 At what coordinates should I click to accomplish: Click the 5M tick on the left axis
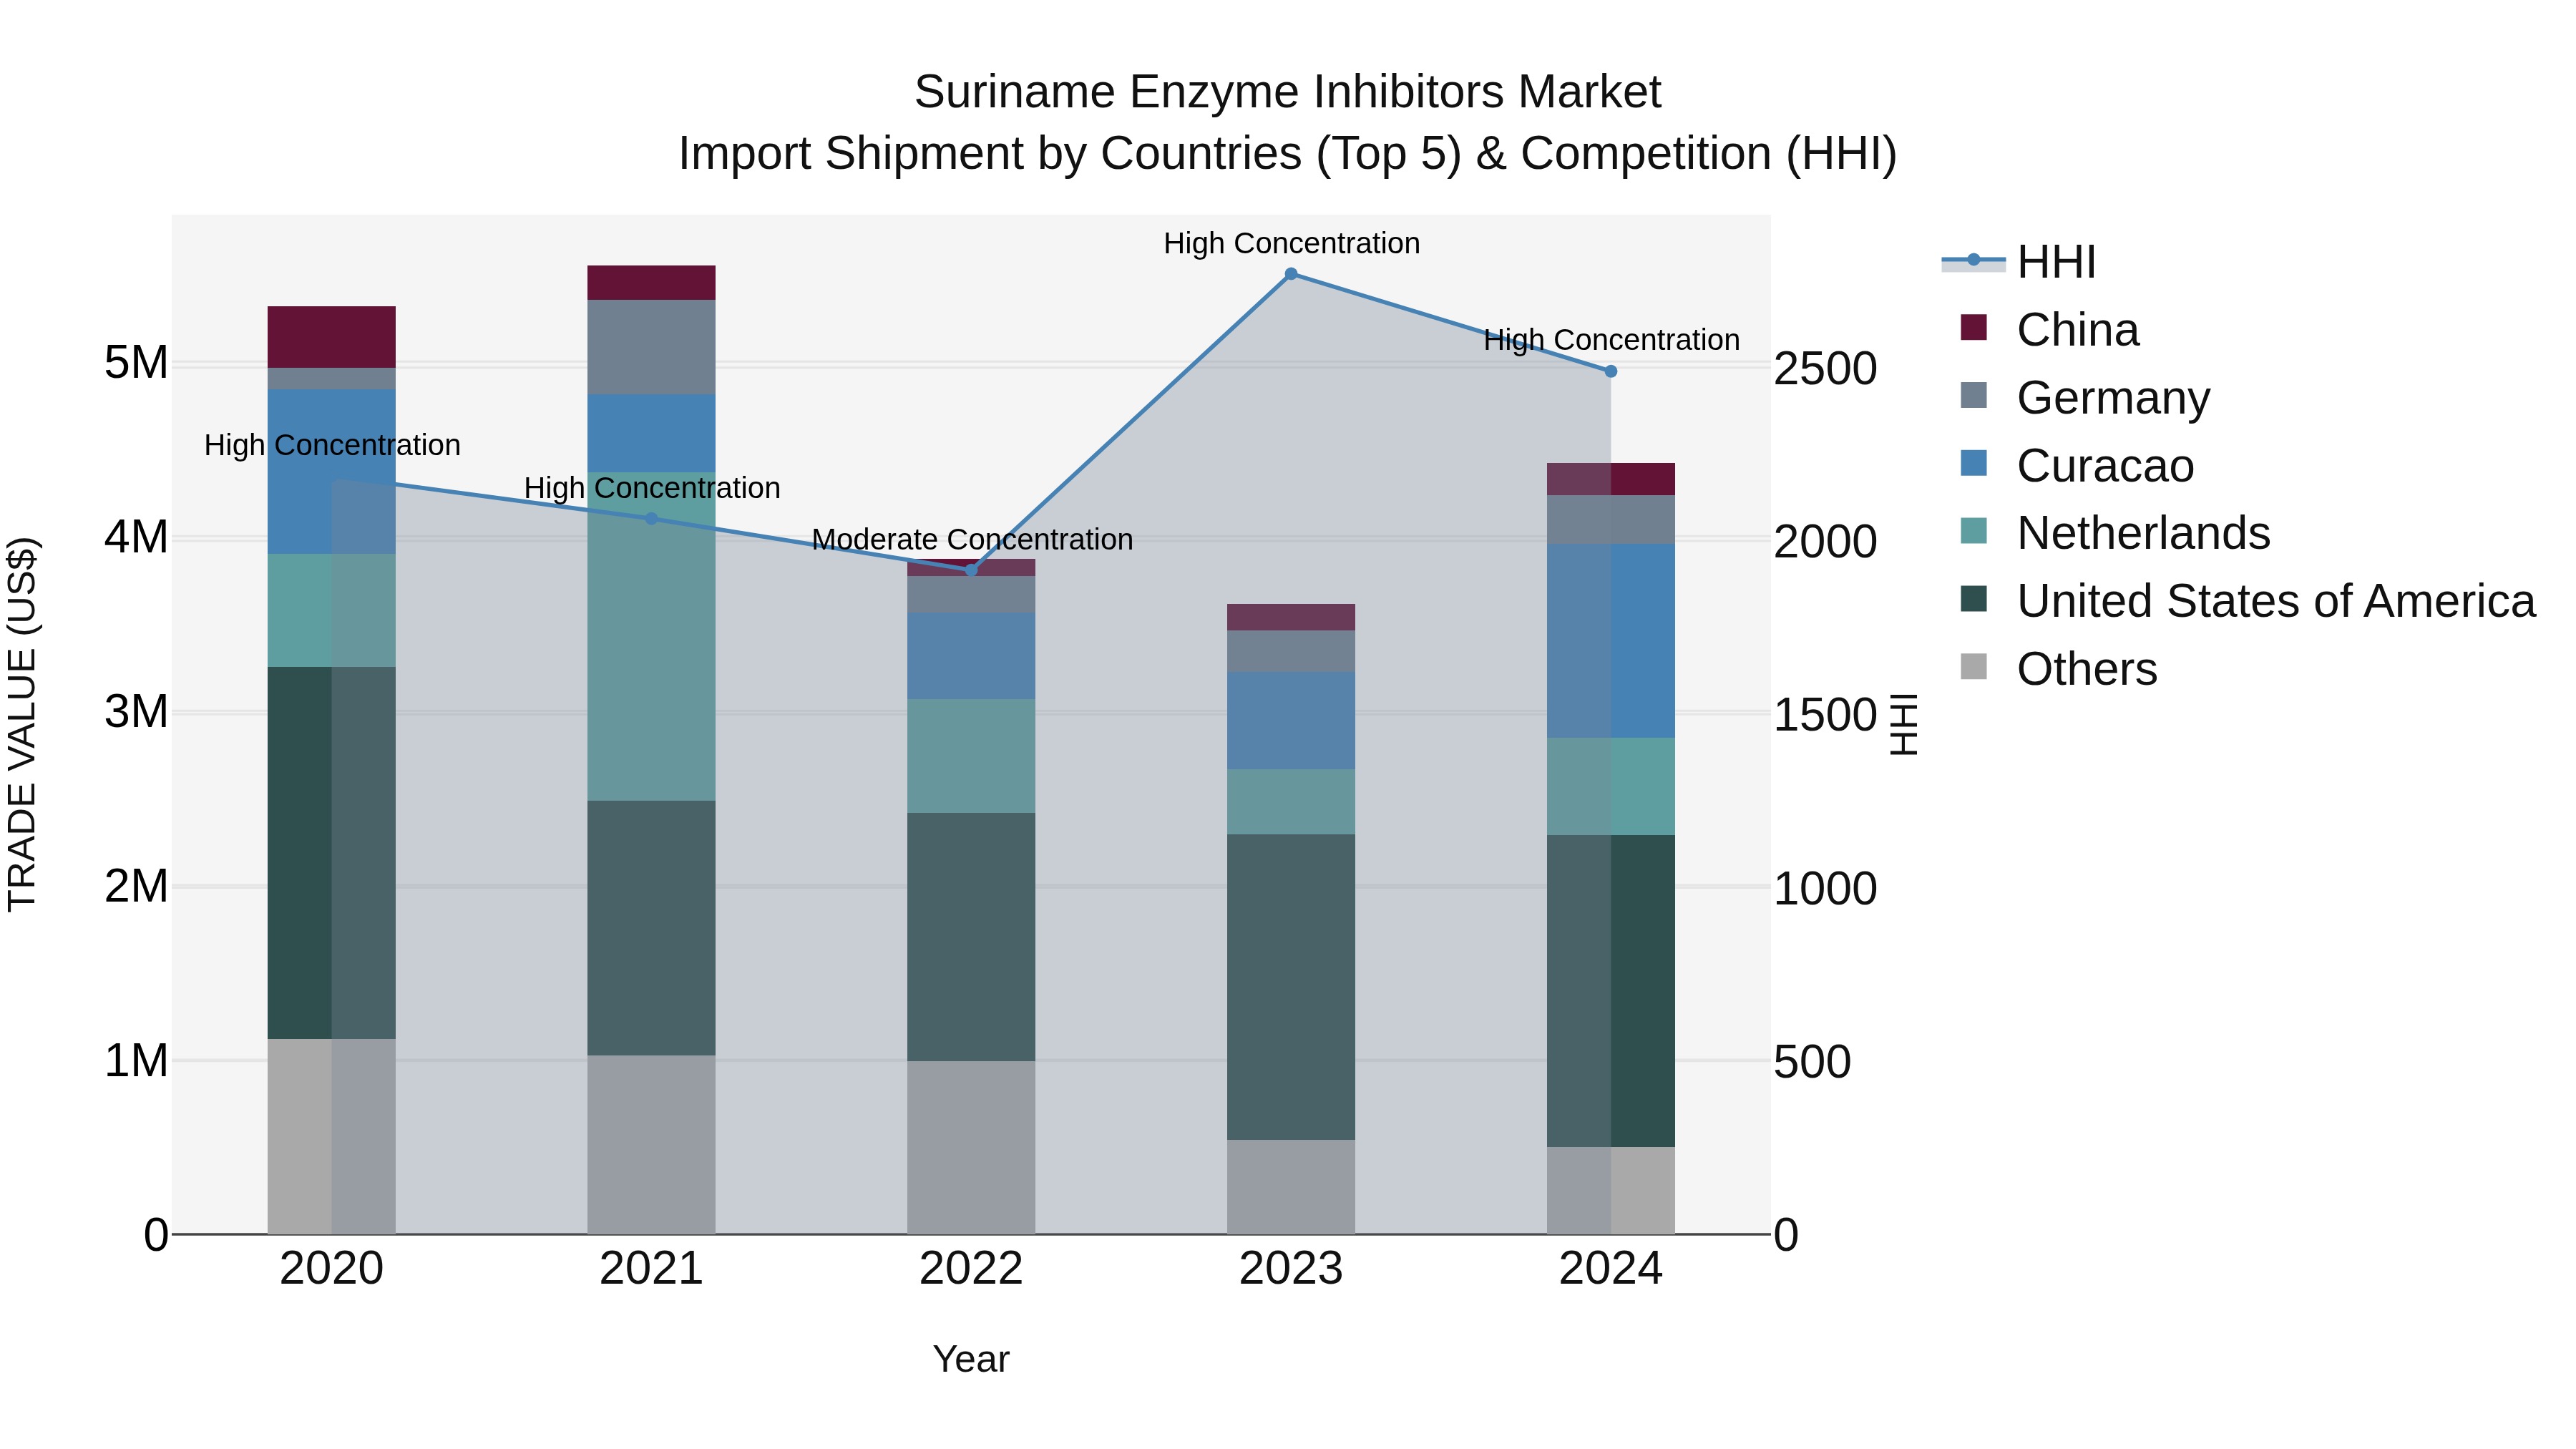[x=136, y=363]
